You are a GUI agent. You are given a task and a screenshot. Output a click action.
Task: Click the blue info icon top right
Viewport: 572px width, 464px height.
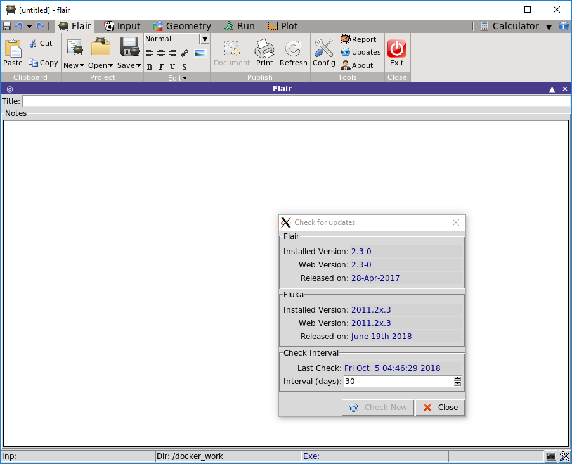click(x=563, y=26)
